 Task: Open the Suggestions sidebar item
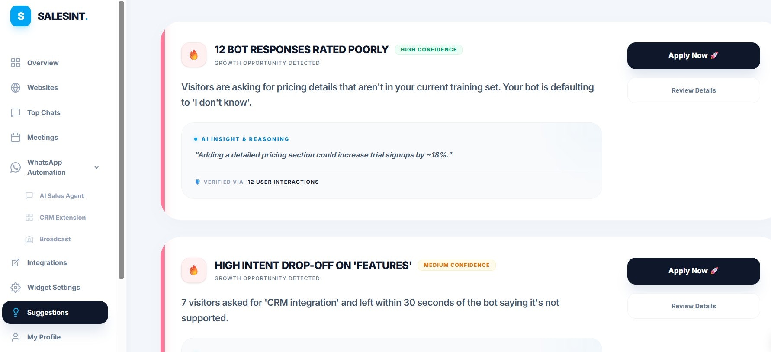pyautogui.click(x=55, y=312)
